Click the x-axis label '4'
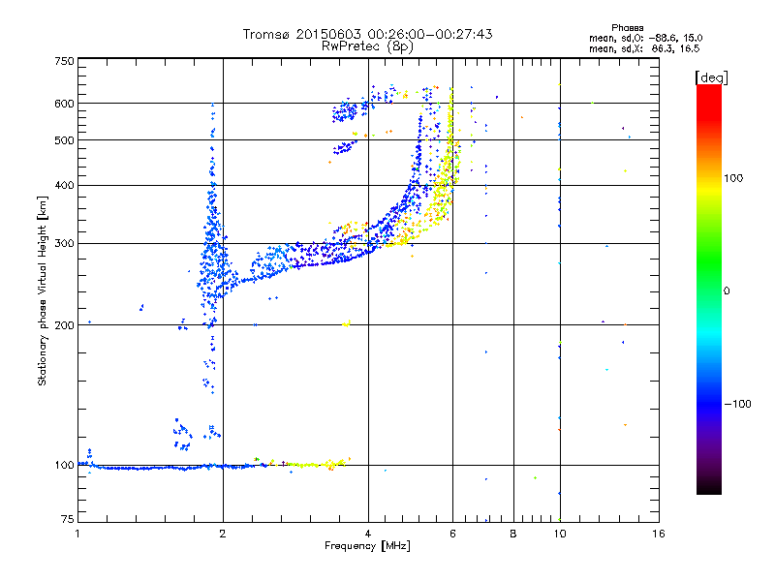The width and height of the screenshot is (775, 581). tap(368, 534)
